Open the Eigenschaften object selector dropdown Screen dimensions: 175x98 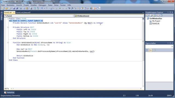pos(172,47)
